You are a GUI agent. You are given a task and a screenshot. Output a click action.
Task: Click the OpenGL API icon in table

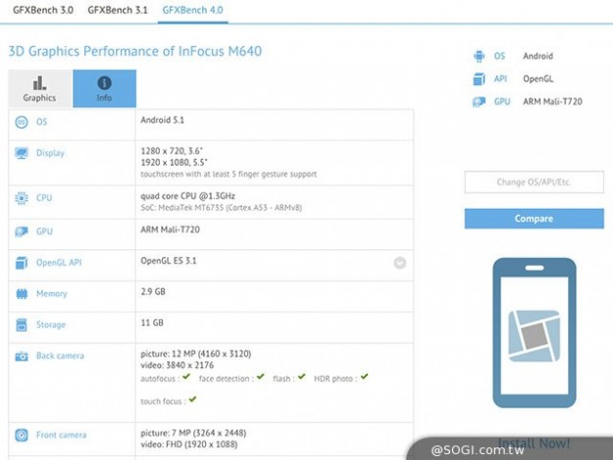pos(22,263)
